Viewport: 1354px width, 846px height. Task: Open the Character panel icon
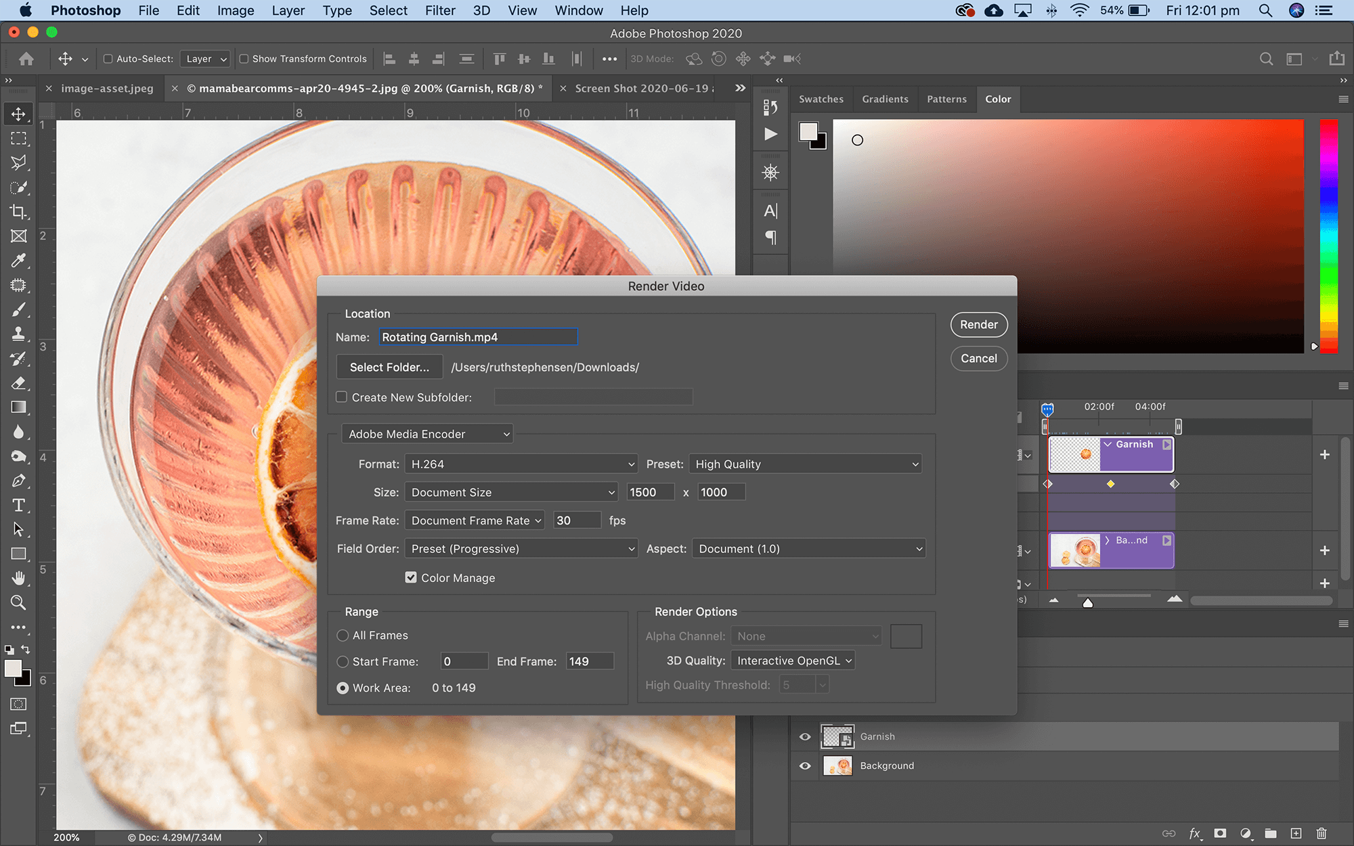click(770, 211)
